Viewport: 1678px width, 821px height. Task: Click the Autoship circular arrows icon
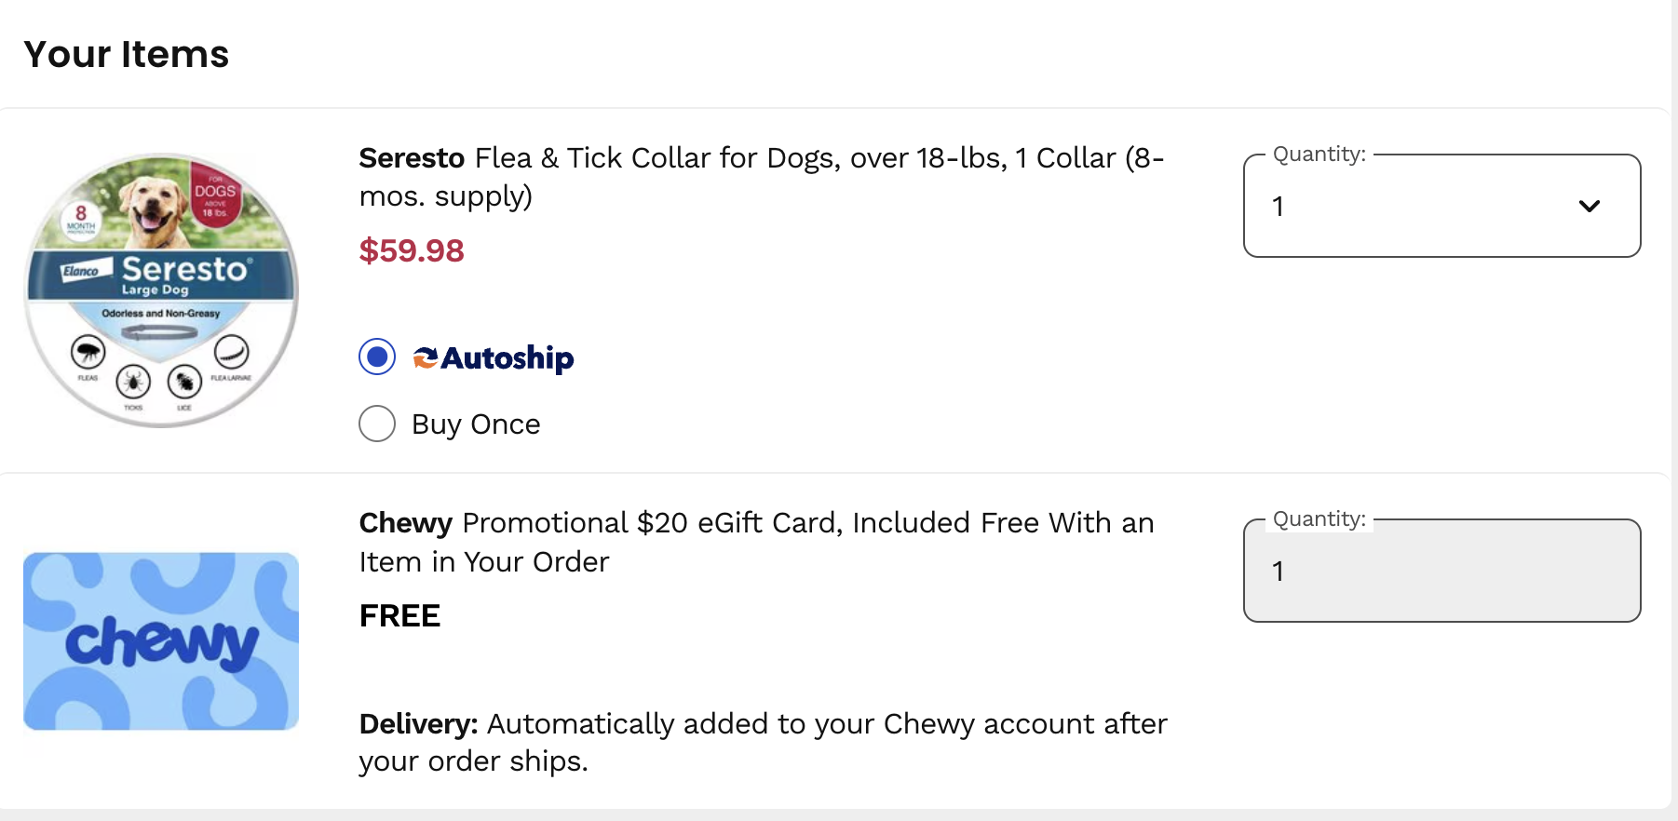(x=425, y=357)
